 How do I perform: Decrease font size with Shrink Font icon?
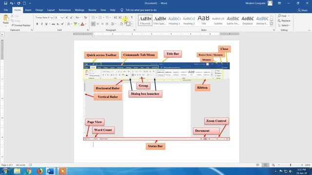[71, 17]
